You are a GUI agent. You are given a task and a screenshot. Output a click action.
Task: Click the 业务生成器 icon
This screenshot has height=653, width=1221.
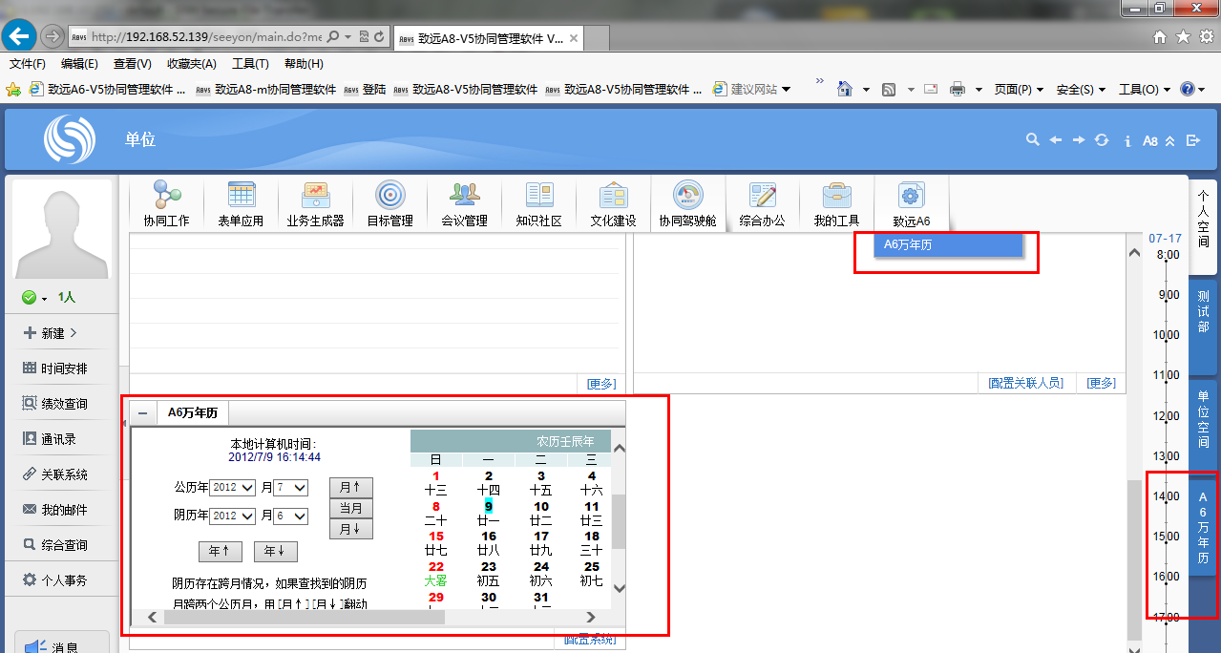(x=315, y=196)
